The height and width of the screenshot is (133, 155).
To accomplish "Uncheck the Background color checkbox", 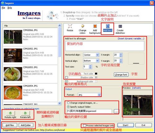I will pyautogui.click(x=66, y=82).
